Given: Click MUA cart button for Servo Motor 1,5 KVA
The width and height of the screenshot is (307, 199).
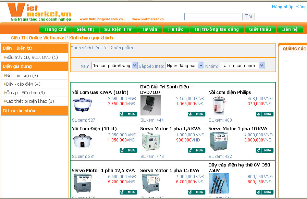Looking at the screenshot, I should point(196,150).
